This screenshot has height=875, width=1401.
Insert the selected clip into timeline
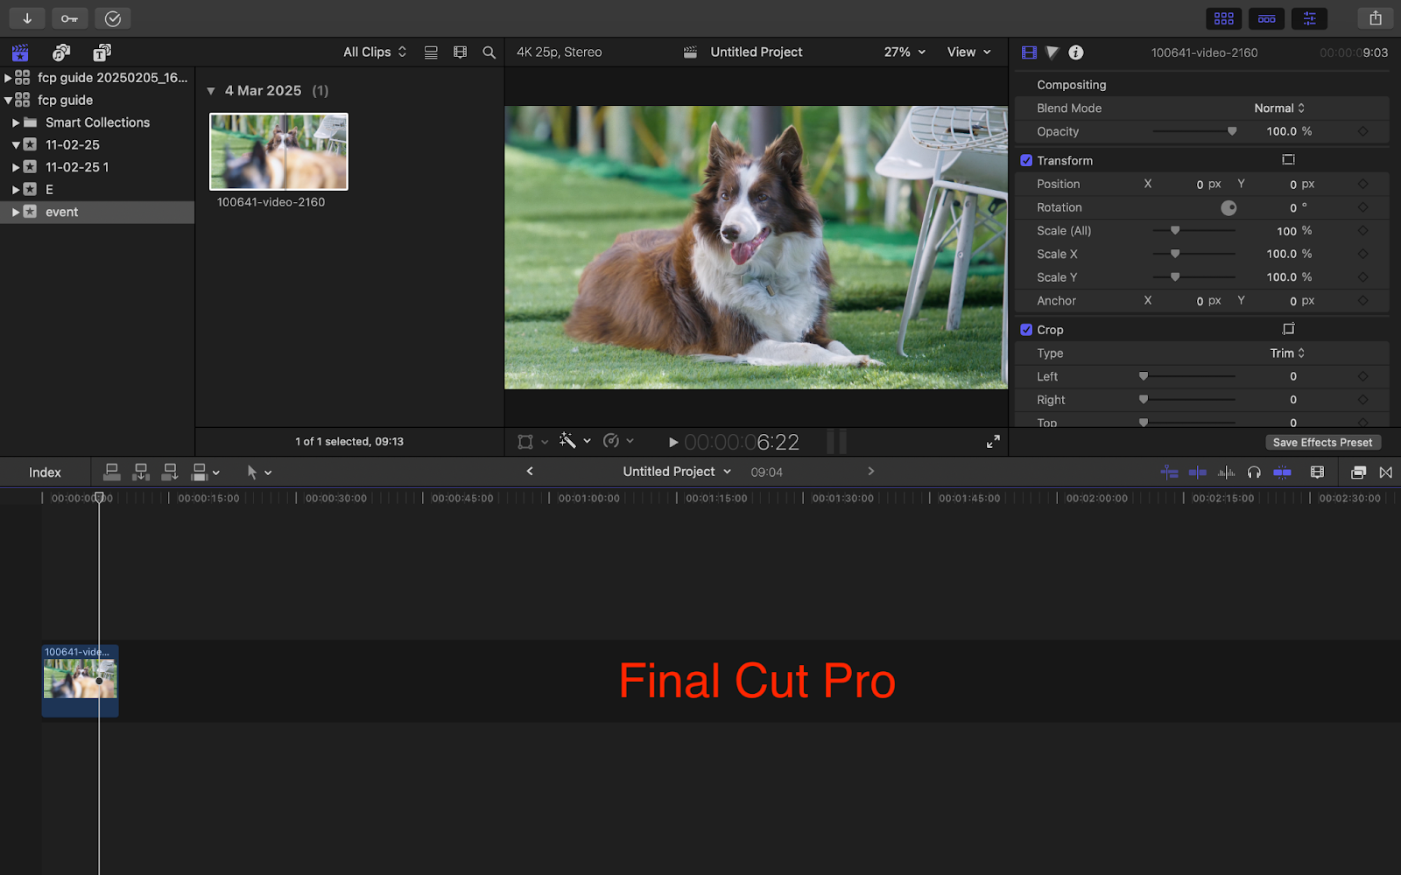pyautogui.click(x=141, y=472)
